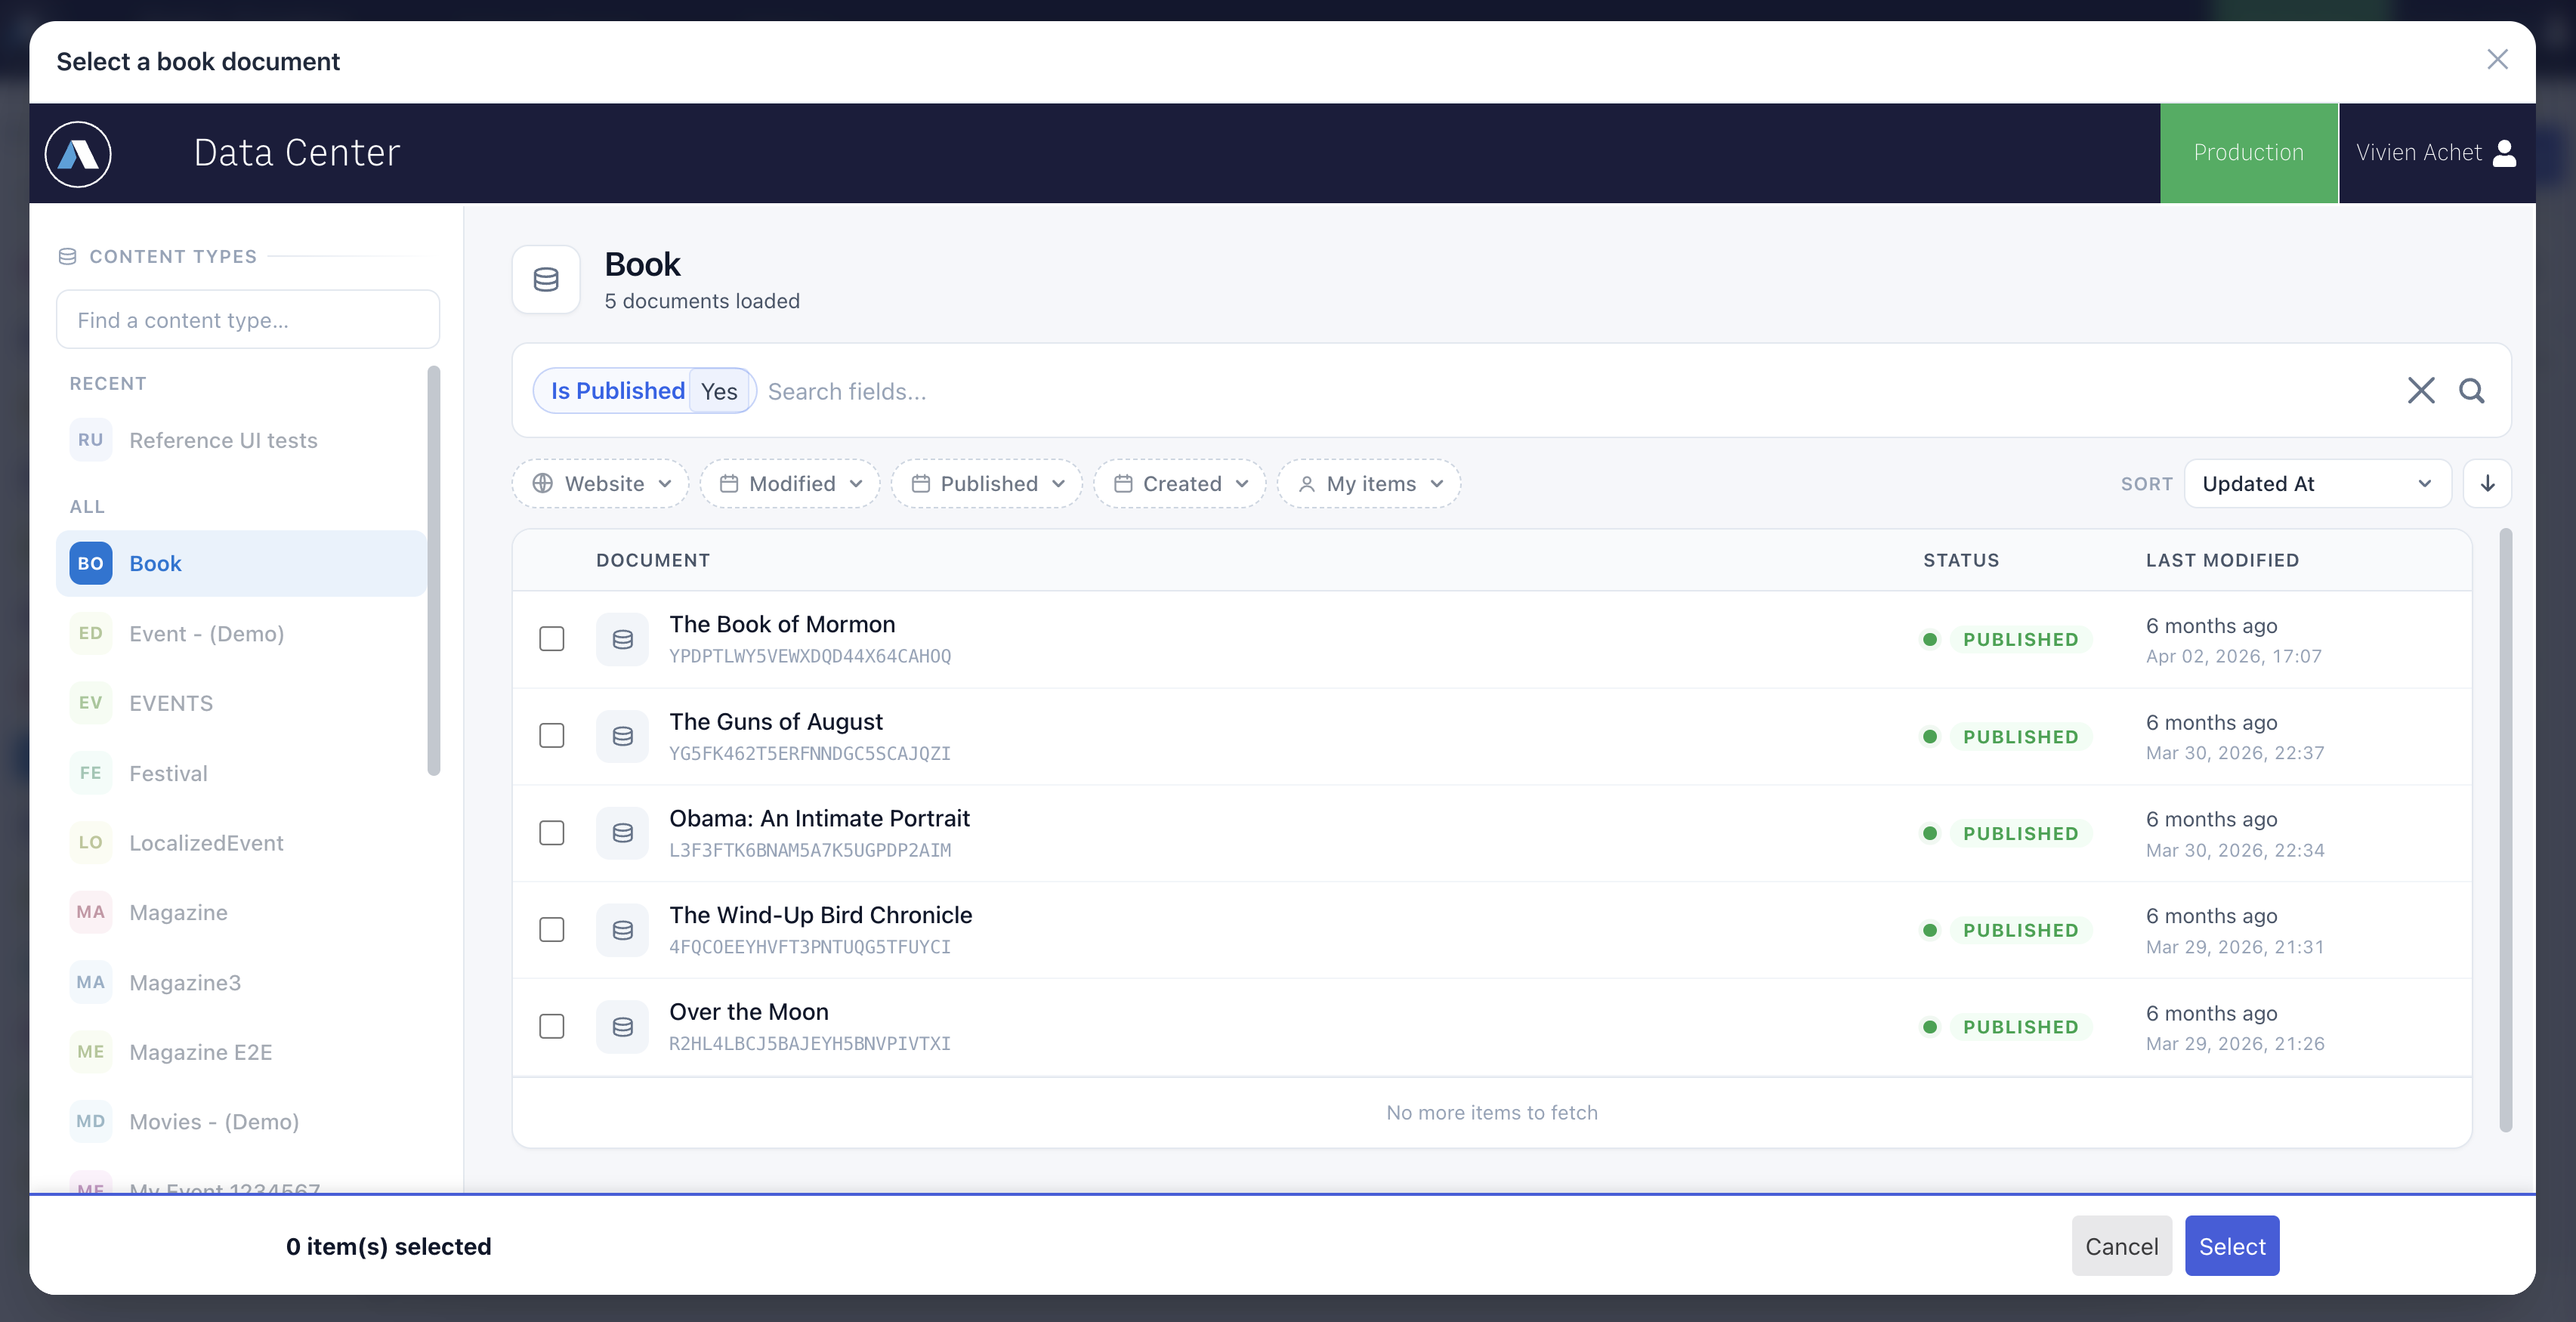Click the content types sidebar scrollbar

click(433, 570)
